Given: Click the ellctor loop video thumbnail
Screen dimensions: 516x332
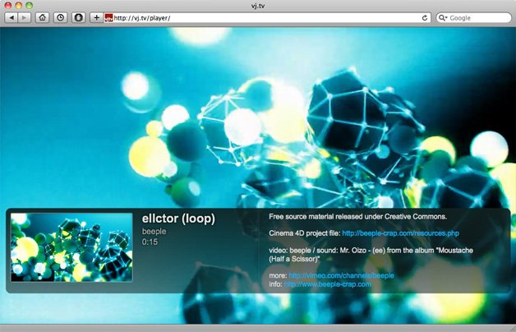Looking at the screenshot, I should [x=71, y=247].
